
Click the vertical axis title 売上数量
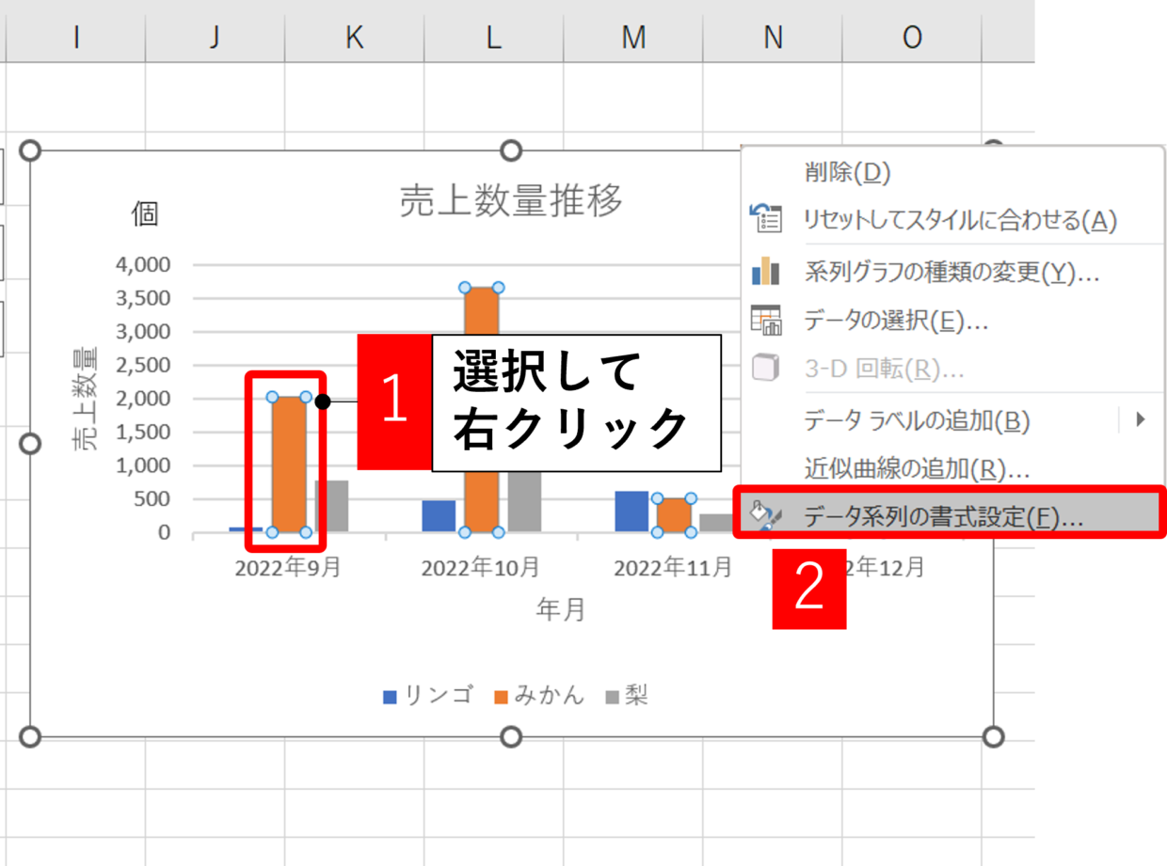(86, 399)
